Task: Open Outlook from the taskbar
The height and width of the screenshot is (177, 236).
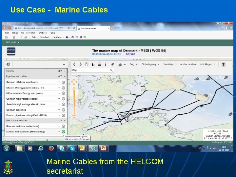Action: [x=82, y=148]
